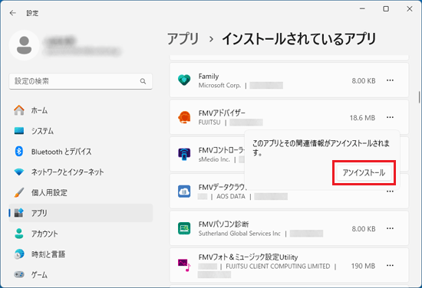Open more options for FMVデータクラウド row
The width and height of the screenshot is (422, 288).
(x=390, y=191)
